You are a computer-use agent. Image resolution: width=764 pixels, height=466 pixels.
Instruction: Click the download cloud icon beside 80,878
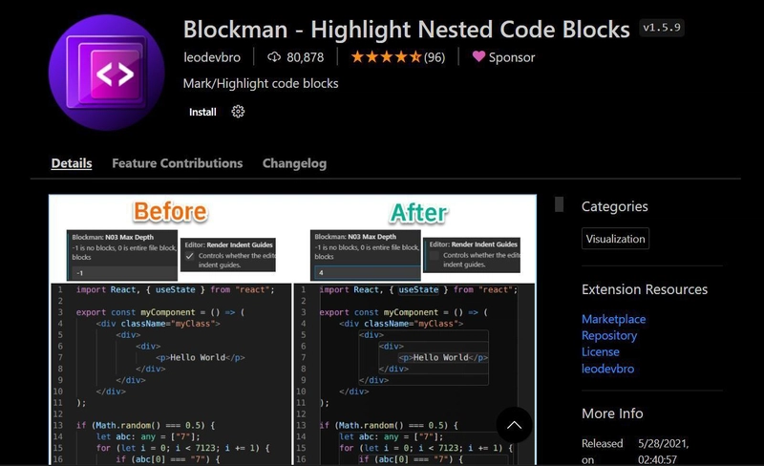(x=274, y=57)
